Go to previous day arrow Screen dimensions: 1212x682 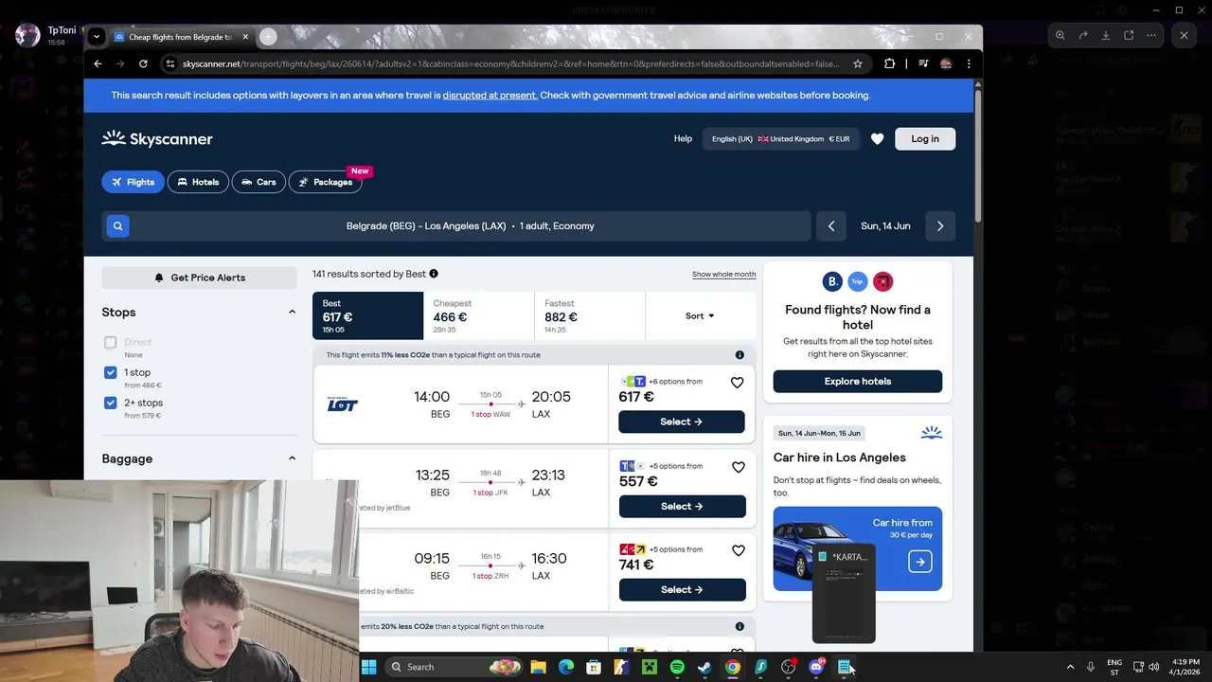coord(831,225)
